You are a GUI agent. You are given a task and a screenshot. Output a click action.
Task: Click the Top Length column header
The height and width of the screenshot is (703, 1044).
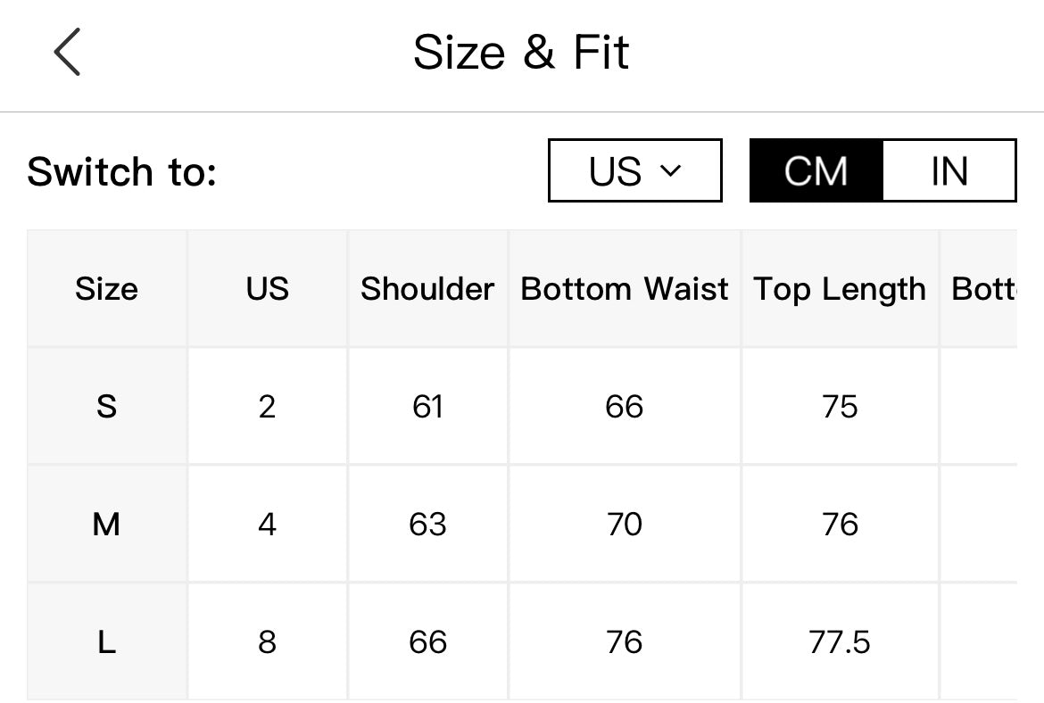(x=840, y=289)
